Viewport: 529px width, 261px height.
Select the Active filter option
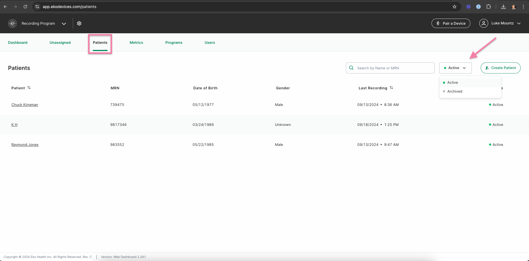pos(470,83)
